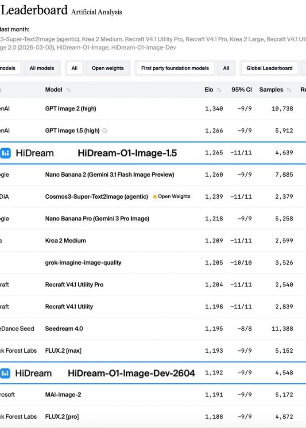Click HiDream logo beside HiDream-O1-Image-1.5
This screenshot has height=428, width=306.
click(x=5, y=153)
